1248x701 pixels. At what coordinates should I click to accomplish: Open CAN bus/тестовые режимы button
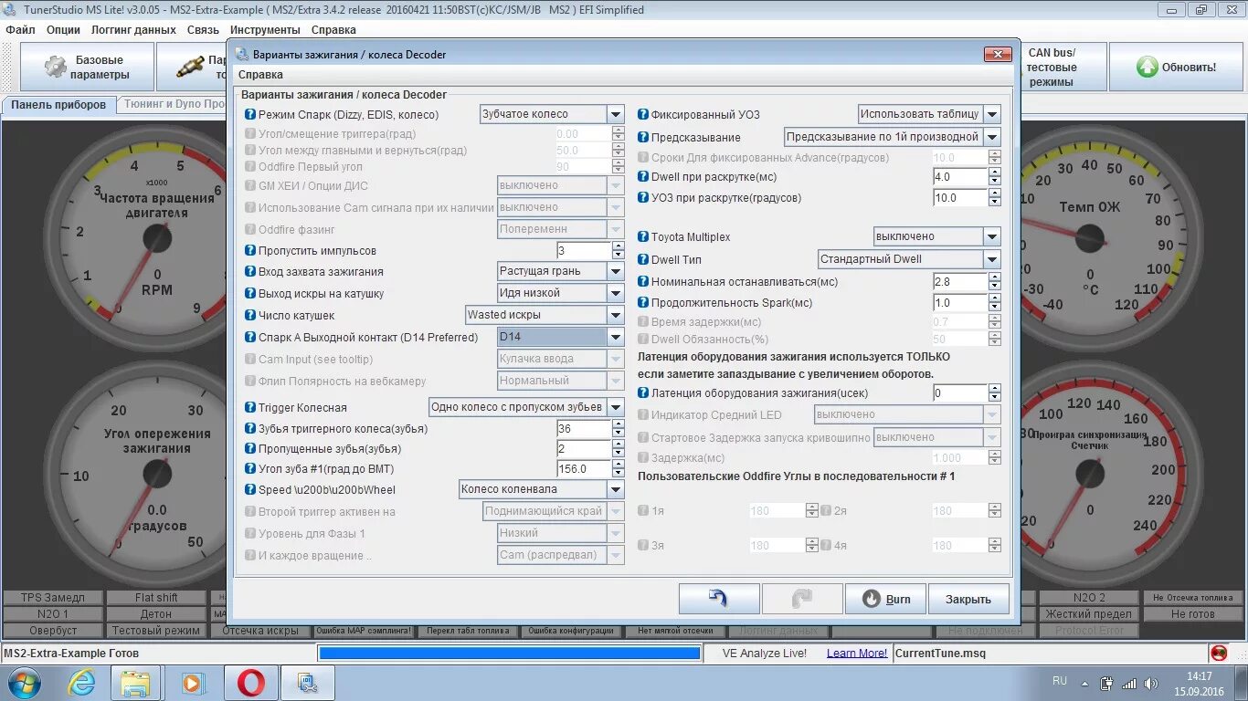[x=1052, y=67]
